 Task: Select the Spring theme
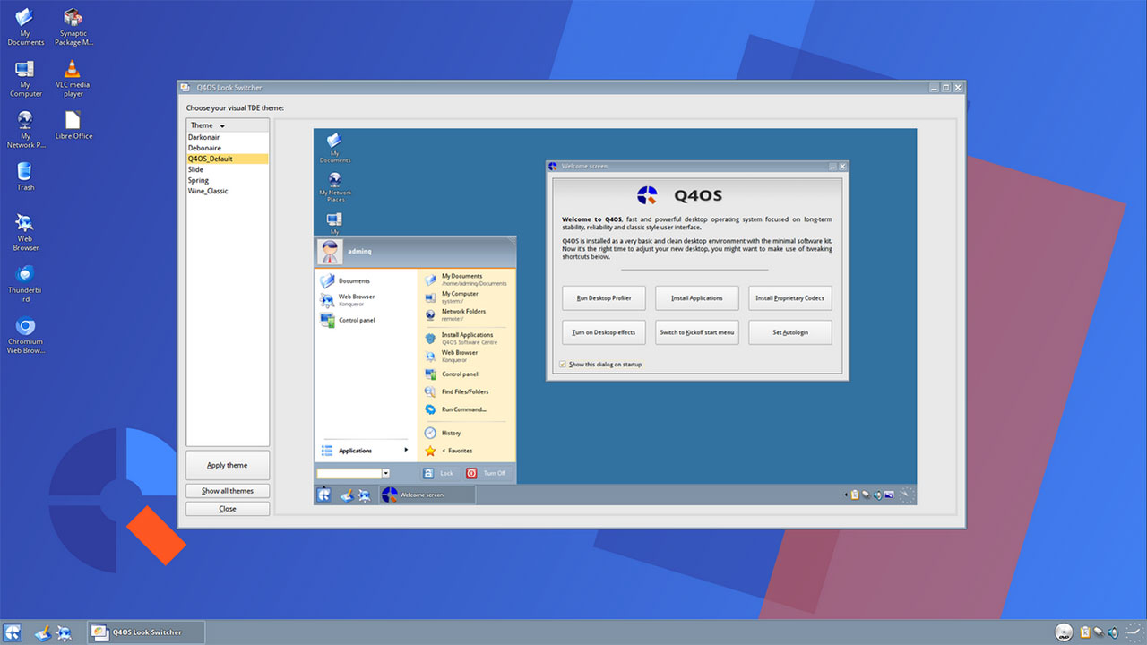tap(228, 180)
